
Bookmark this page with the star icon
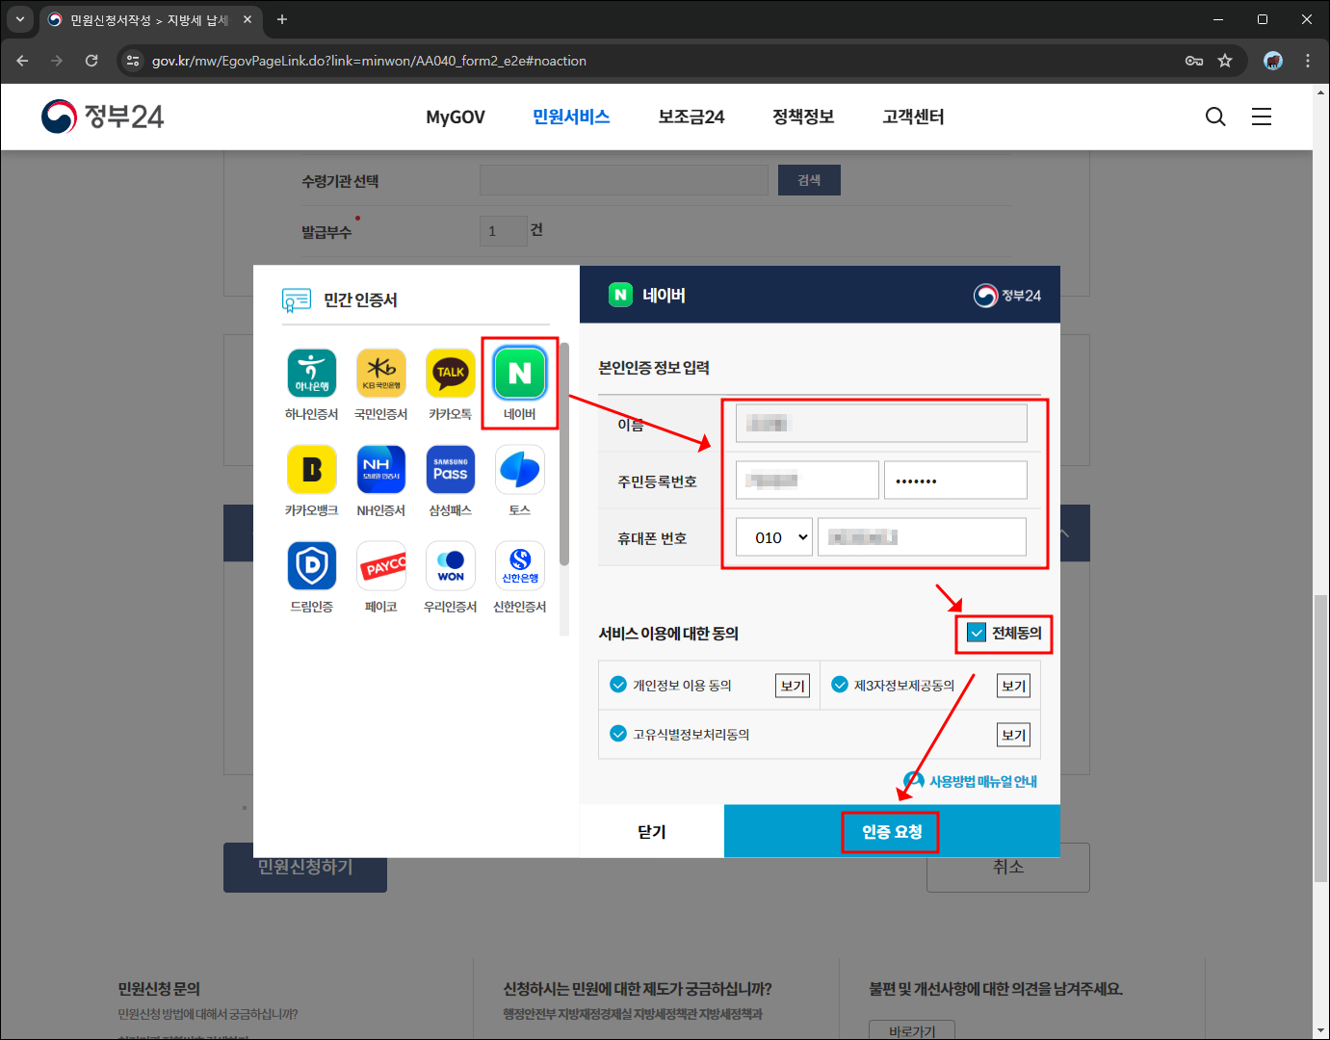coord(1225,61)
